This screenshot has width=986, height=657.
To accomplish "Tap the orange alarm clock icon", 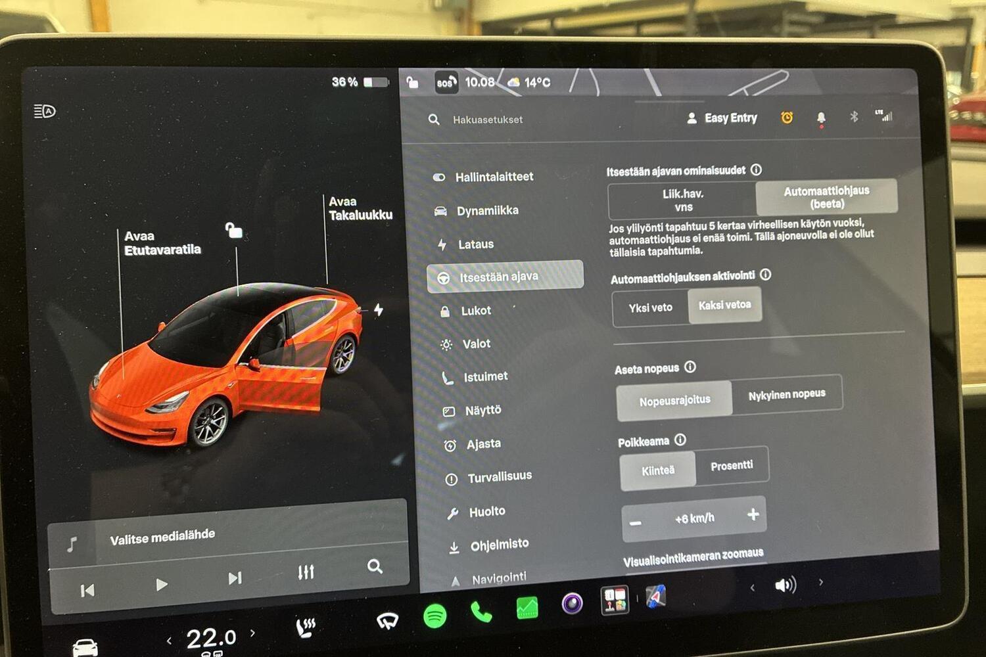I will [x=787, y=118].
